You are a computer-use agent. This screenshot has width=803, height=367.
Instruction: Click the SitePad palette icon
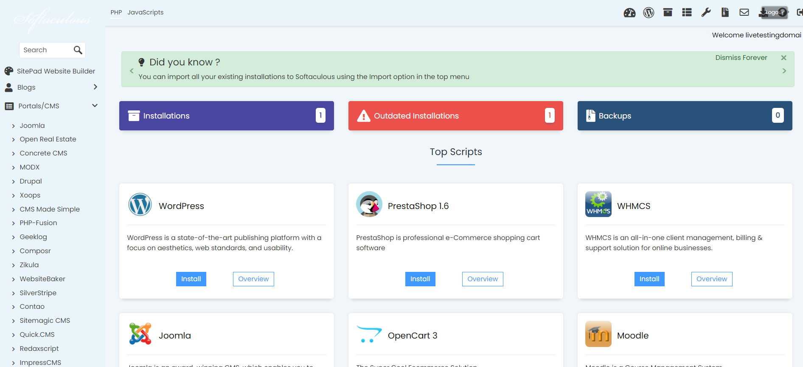(x=9, y=71)
